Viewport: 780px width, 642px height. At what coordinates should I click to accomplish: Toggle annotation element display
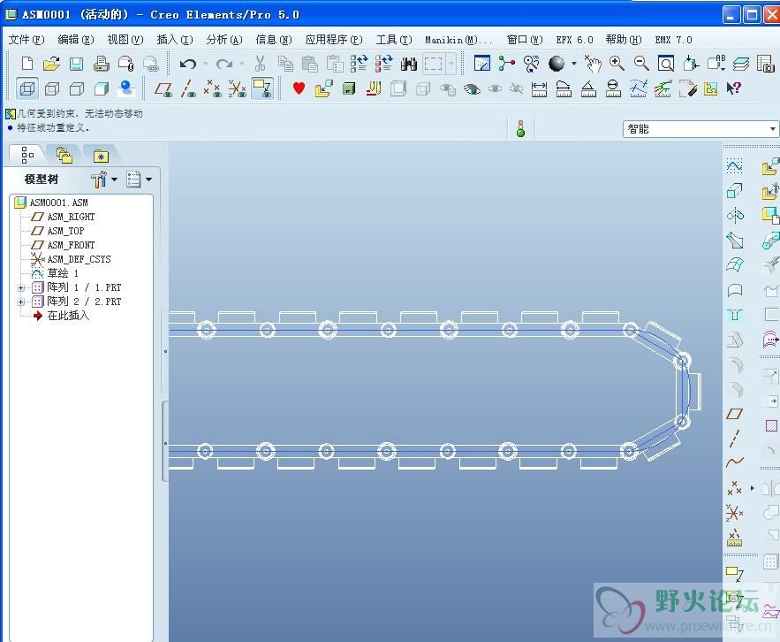point(262,88)
